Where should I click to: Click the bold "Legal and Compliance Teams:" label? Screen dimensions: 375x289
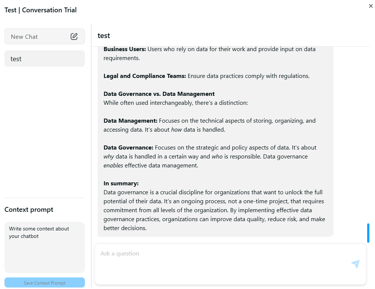click(x=145, y=76)
